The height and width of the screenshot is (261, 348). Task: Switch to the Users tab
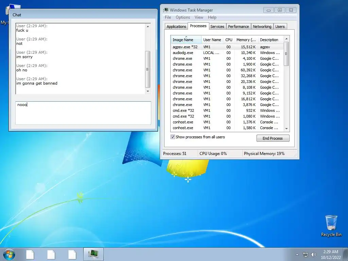pos(280,27)
